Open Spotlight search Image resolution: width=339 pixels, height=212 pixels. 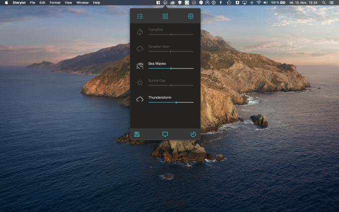pos(324,2)
